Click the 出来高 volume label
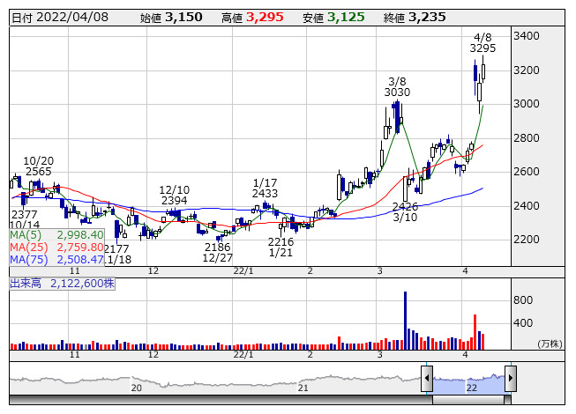 coord(62,283)
